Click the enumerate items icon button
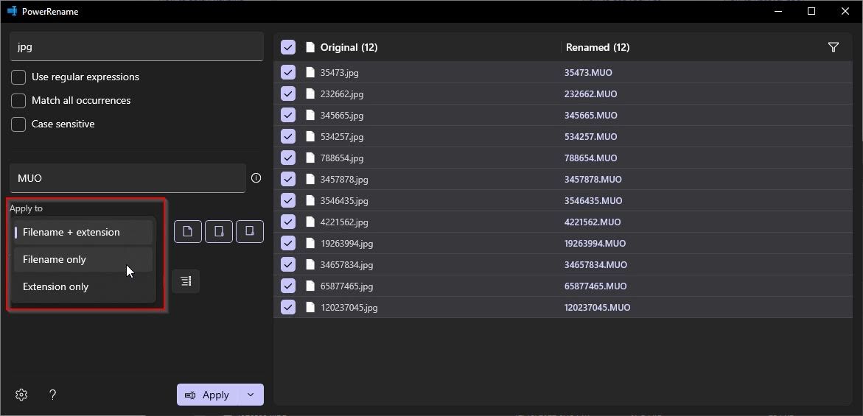This screenshot has width=863, height=416. pos(186,281)
